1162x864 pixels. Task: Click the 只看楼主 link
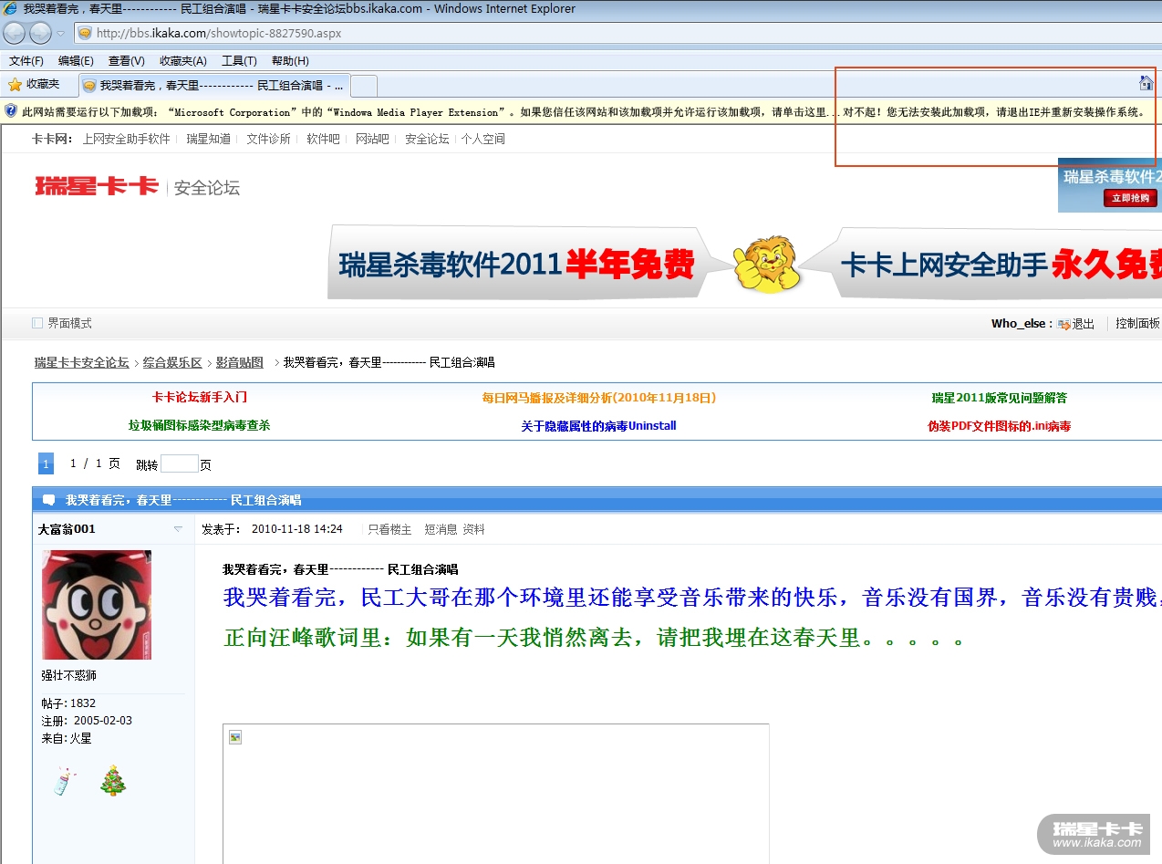point(389,529)
